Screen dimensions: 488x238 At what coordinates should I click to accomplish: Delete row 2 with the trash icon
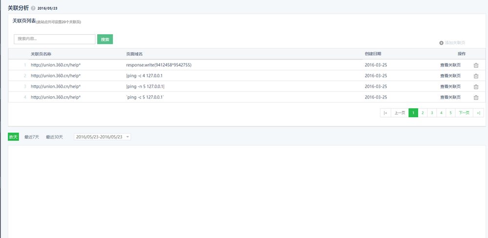coord(476,76)
